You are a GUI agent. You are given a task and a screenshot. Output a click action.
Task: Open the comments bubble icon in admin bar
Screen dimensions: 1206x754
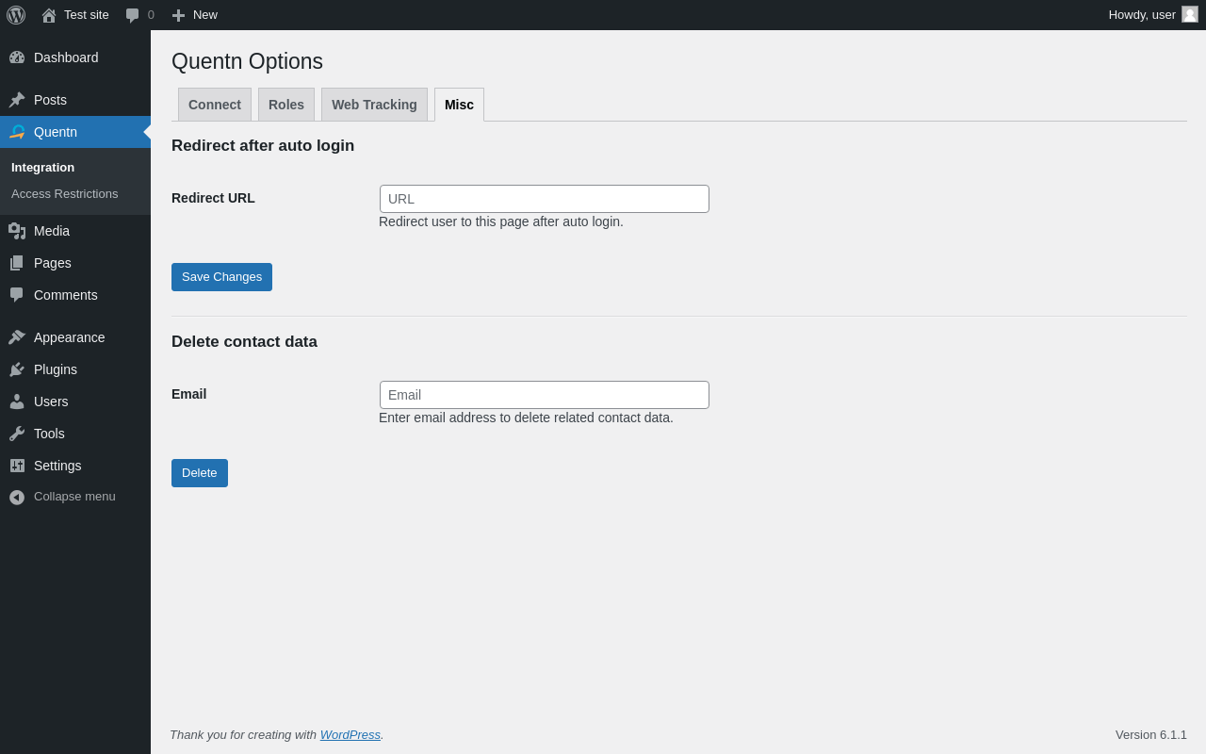click(133, 15)
